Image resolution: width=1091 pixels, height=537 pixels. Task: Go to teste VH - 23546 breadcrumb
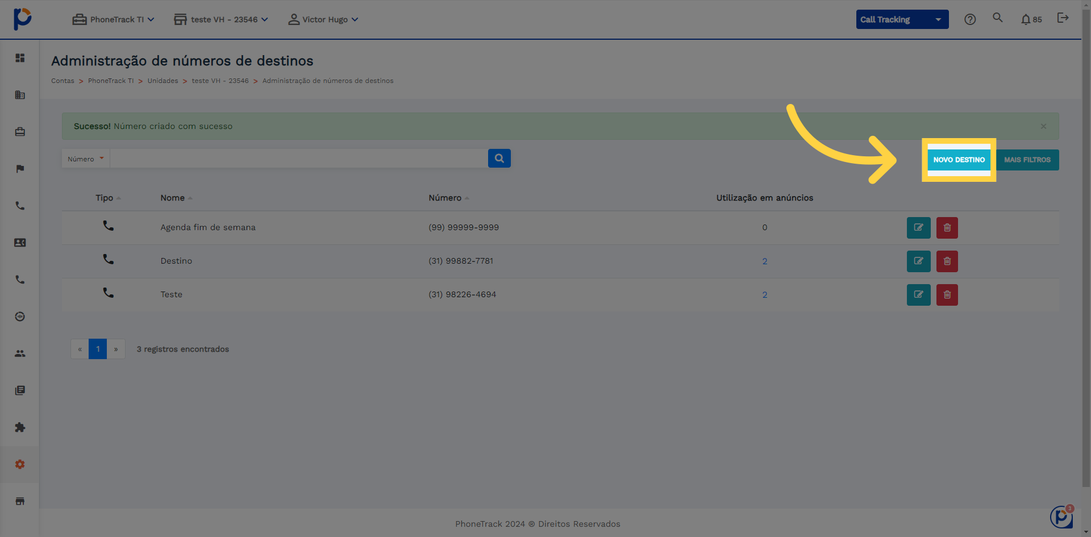220,81
